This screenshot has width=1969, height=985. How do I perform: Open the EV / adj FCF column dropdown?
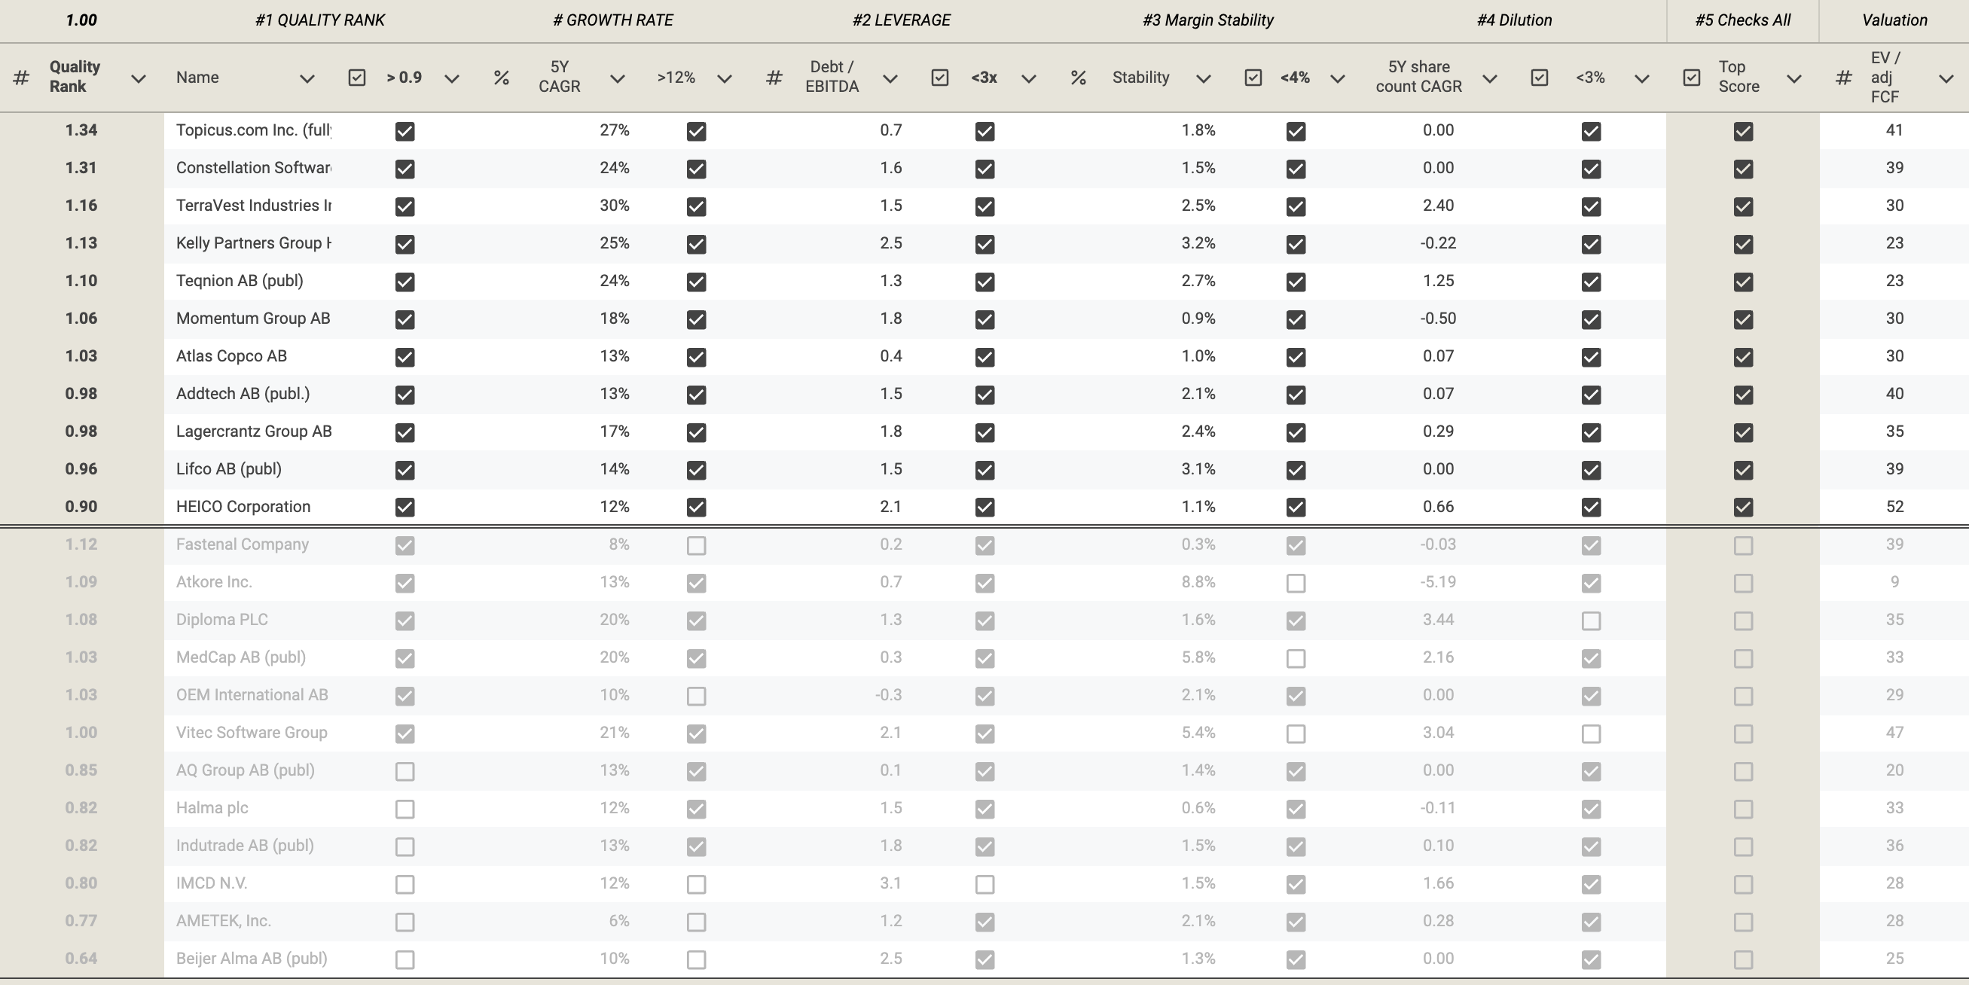[x=1946, y=79]
